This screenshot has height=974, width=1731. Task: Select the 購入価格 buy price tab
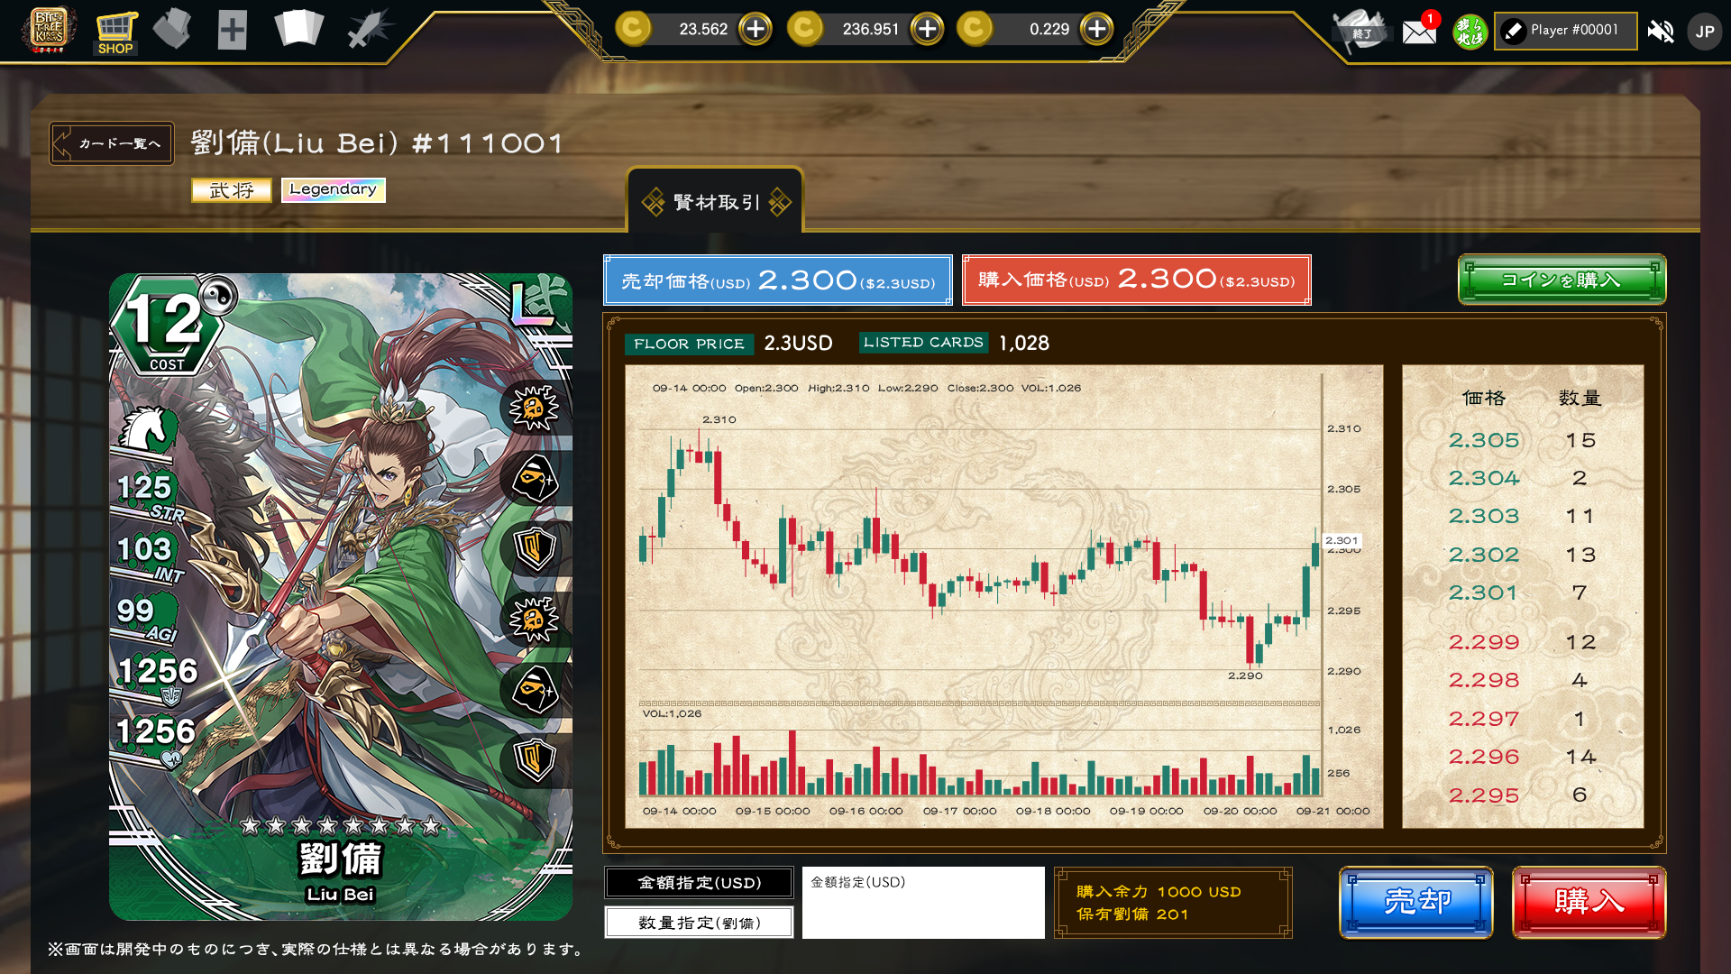(1136, 280)
